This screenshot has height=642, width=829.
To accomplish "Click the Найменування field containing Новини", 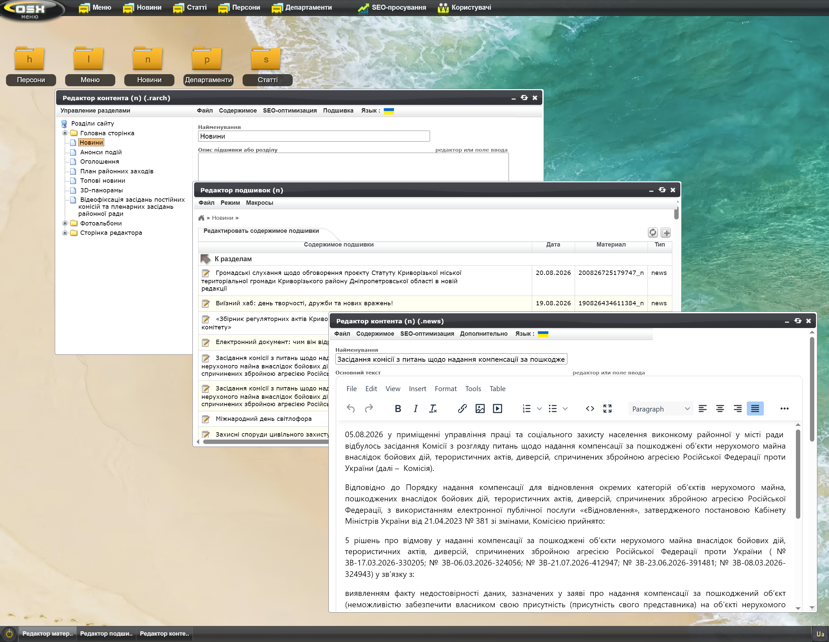I will (x=314, y=136).
